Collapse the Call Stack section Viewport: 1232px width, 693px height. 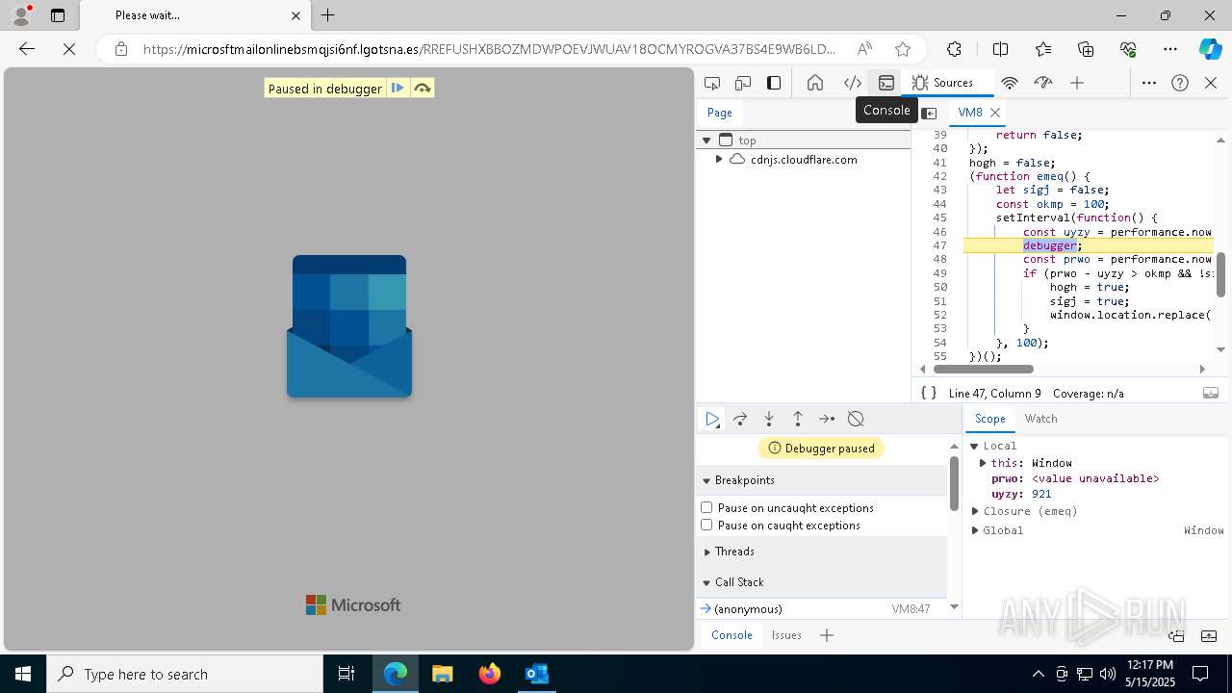point(822,582)
